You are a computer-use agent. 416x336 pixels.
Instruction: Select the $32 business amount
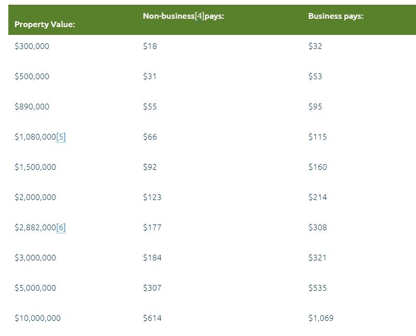tap(315, 46)
